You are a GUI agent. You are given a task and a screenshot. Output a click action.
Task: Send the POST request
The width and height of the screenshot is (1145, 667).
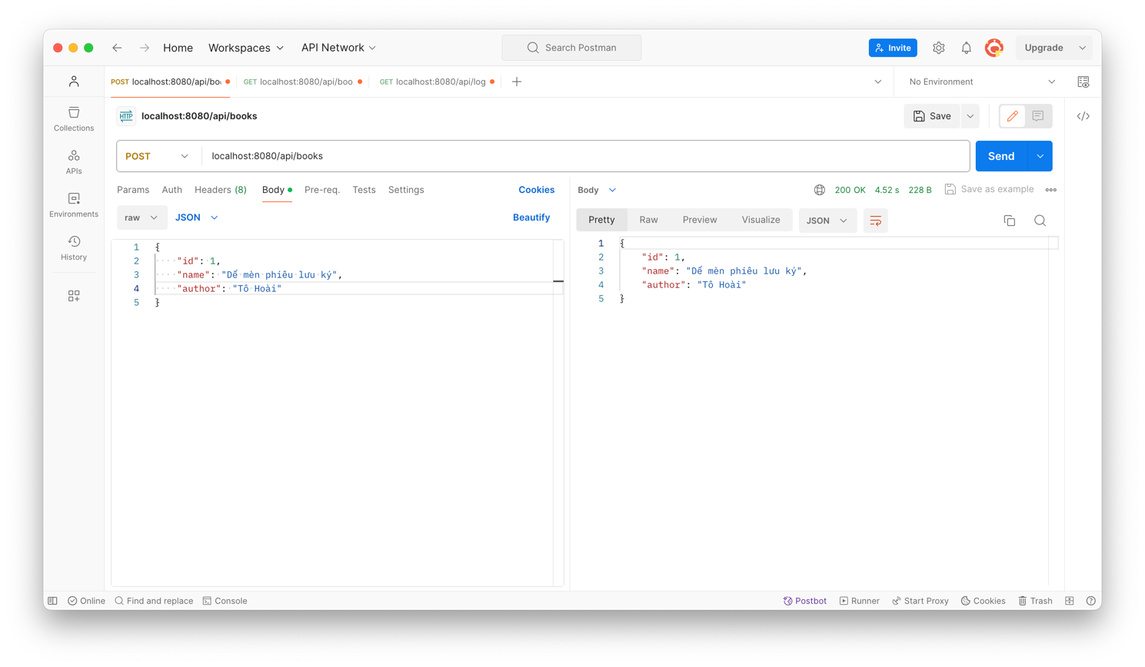click(x=1000, y=156)
